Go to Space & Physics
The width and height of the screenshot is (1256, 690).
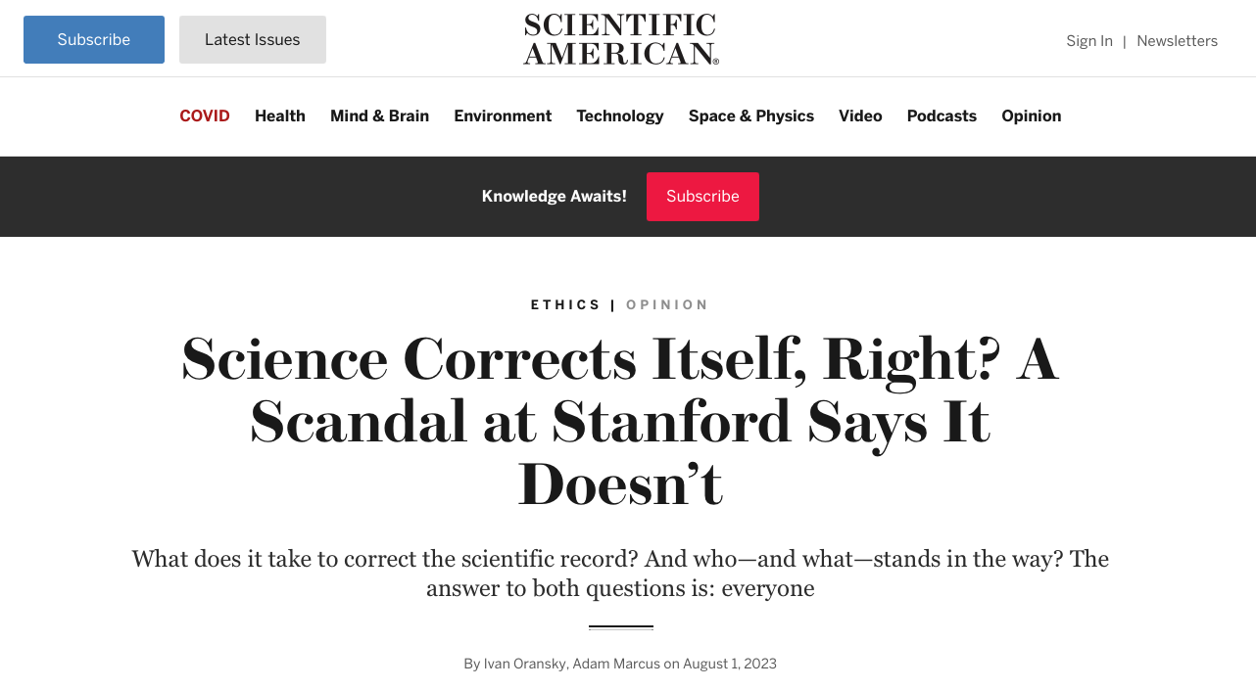pos(751,115)
